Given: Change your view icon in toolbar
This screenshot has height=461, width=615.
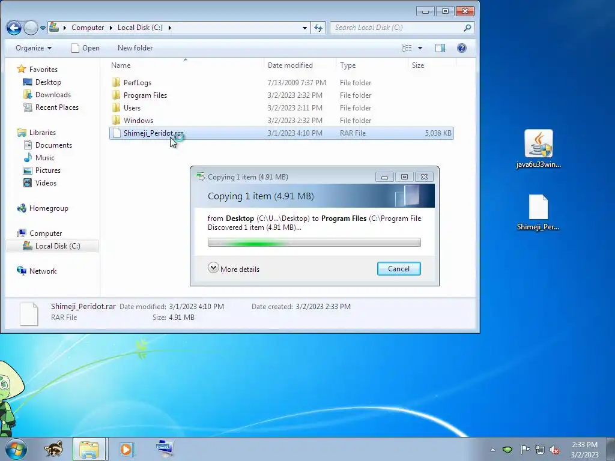Looking at the screenshot, I should [x=407, y=48].
